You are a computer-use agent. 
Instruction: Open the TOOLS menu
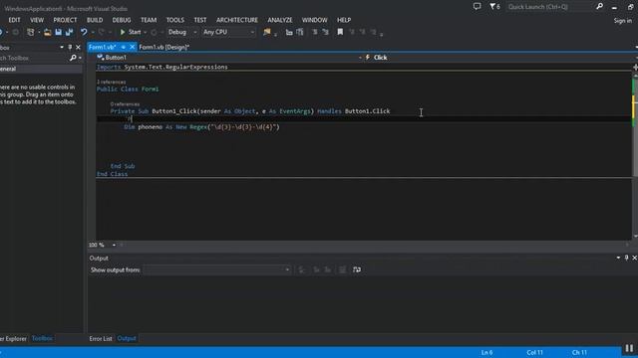pyautogui.click(x=175, y=20)
